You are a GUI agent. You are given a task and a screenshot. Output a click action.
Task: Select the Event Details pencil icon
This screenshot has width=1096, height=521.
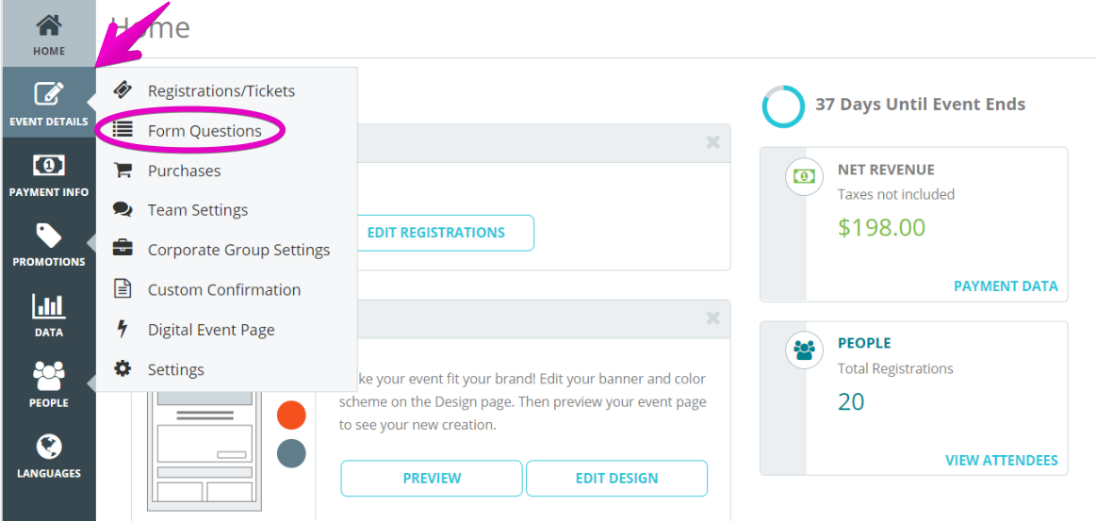(49, 94)
